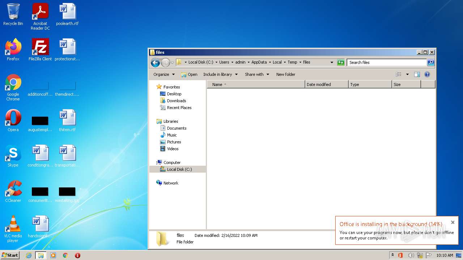Open the Organize menu
The width and height of the screenshot is (463, 260).
(164, 74)
